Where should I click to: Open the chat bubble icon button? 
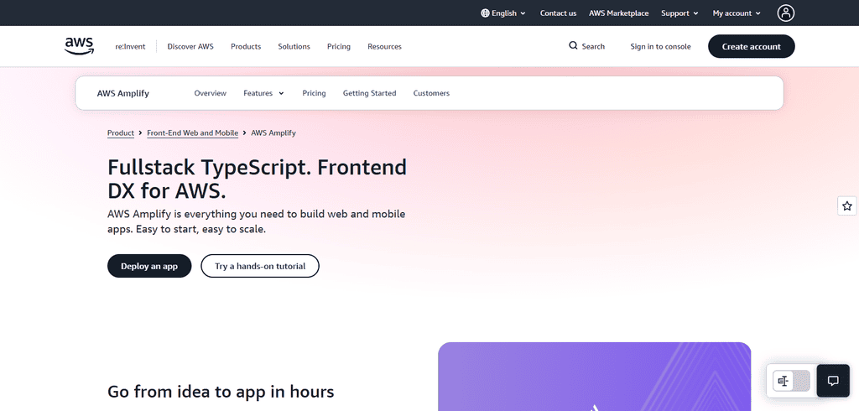(833, 381)
